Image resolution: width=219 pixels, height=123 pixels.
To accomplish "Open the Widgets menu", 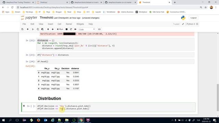I will point(80,24).
